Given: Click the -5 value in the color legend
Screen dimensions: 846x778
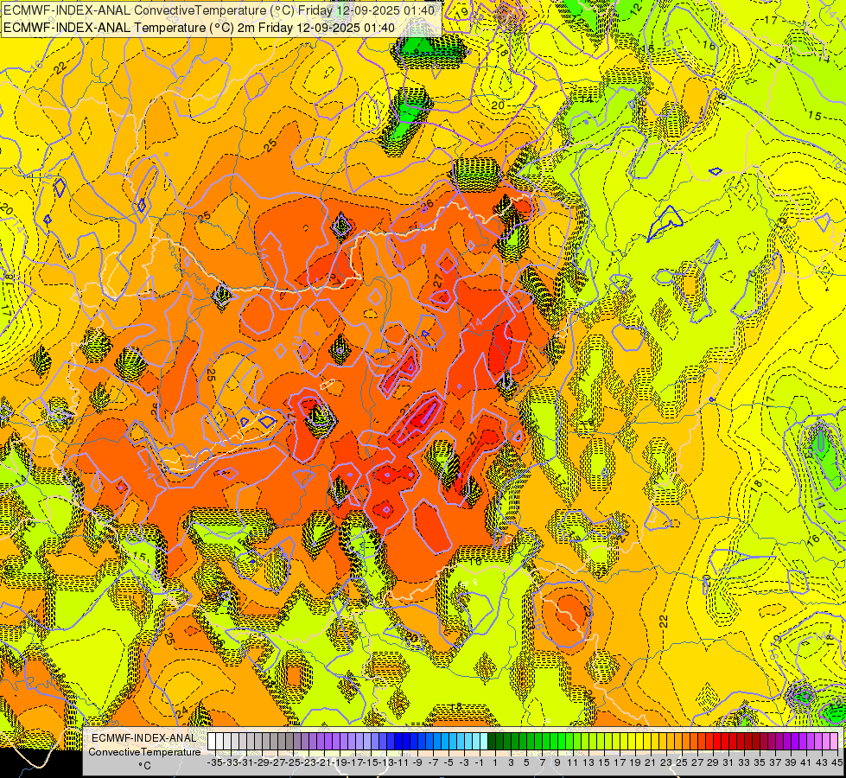Looking at the screenshot, I should [448, 762].
